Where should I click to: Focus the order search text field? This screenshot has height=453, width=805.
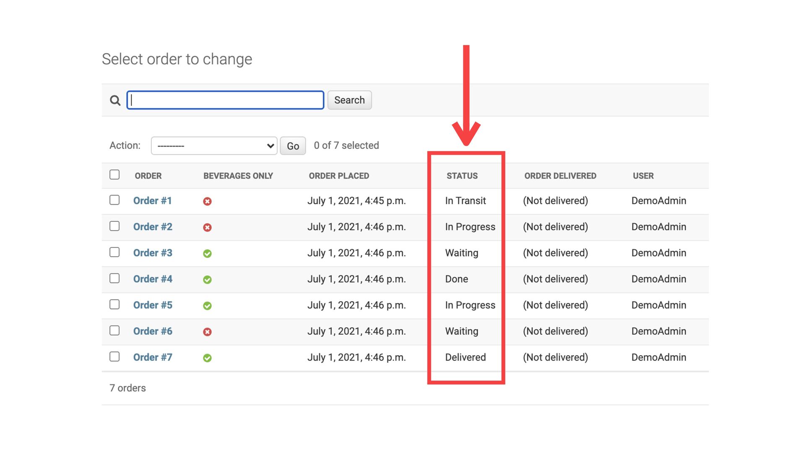tap(225, 100)
